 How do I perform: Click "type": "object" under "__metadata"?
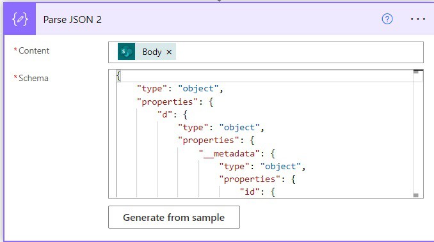click(262, 167)
